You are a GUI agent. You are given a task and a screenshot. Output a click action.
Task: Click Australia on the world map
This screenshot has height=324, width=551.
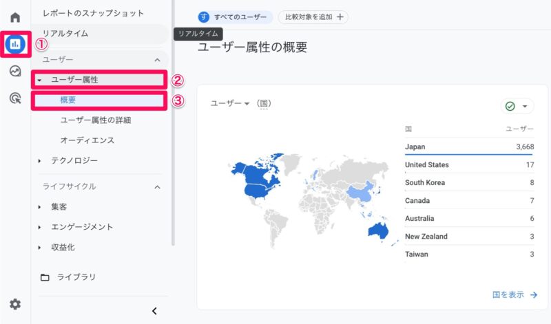coord(377,230)
